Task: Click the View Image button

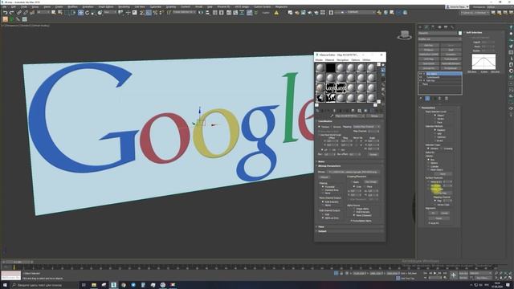Action: pyautogui.click(x=371, y=182)
